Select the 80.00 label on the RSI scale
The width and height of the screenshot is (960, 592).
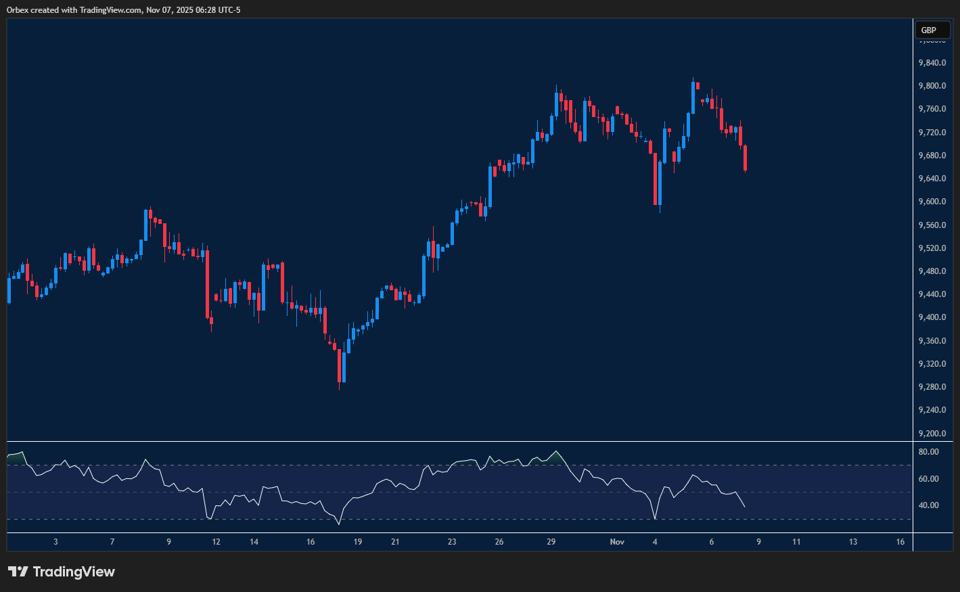[x=928, y=452]
